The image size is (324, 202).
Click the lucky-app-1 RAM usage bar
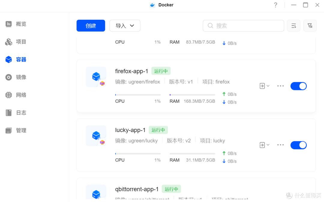192,154
